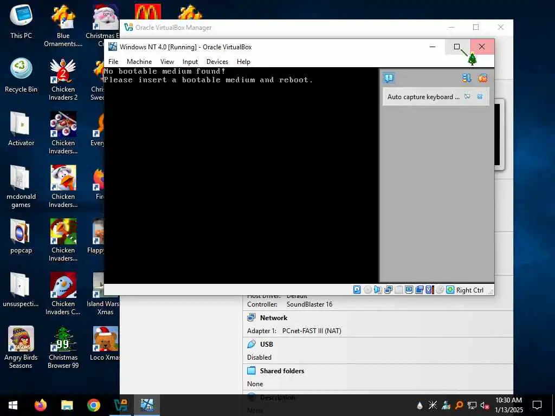Click the single monitor display indicator in status bar
This screenshot has height=416, width=555.
[409, 290]
